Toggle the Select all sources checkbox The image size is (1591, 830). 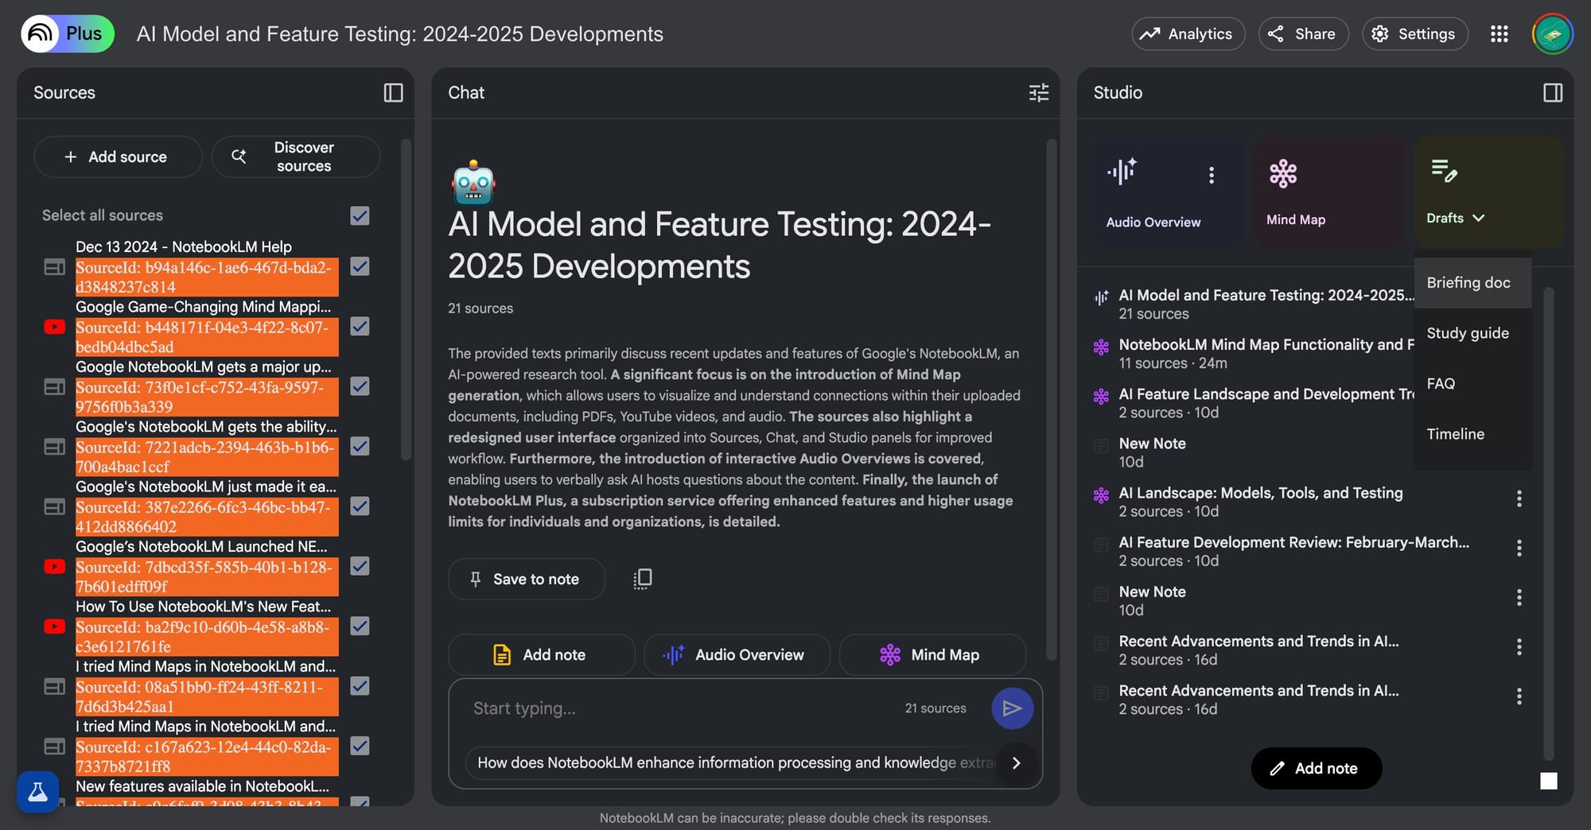(x=360, y=215)
